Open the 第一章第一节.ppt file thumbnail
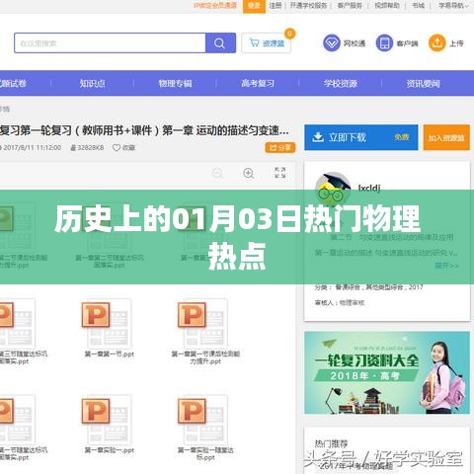 click(109, 329)
